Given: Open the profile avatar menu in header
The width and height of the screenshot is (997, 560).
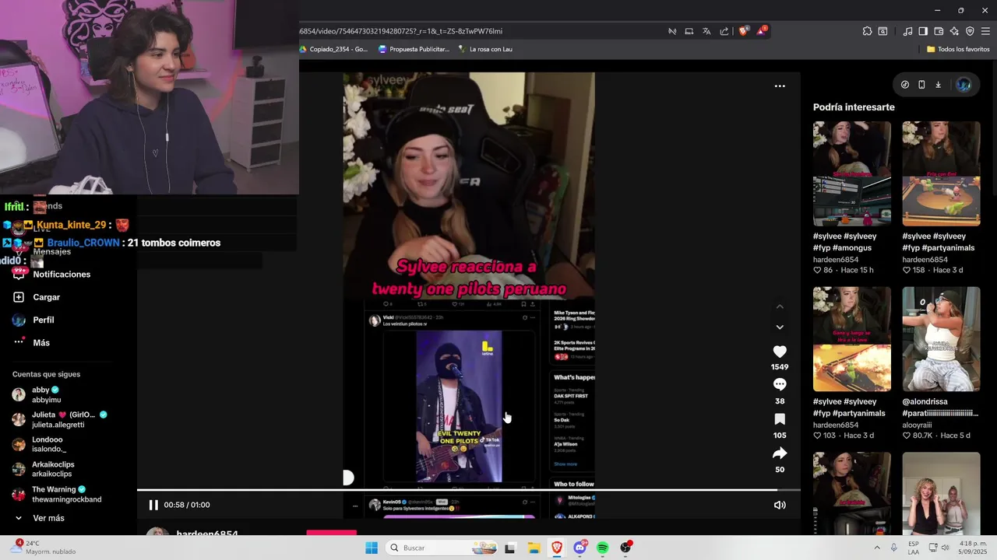Looking at the screenshot, I should (x=964, y=85).
